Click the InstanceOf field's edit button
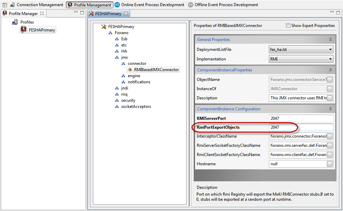The height and width of the screenshot is (211, 343). tap(330, 89)
